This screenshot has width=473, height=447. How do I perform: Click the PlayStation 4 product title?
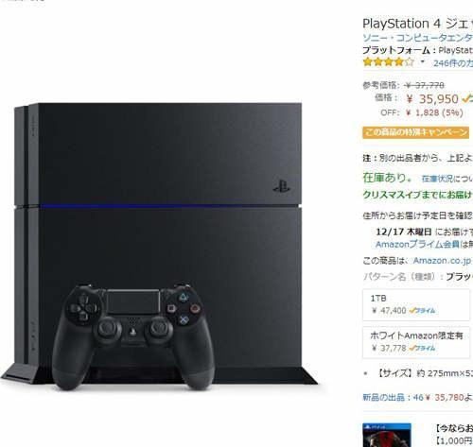[x=417, y=24]
